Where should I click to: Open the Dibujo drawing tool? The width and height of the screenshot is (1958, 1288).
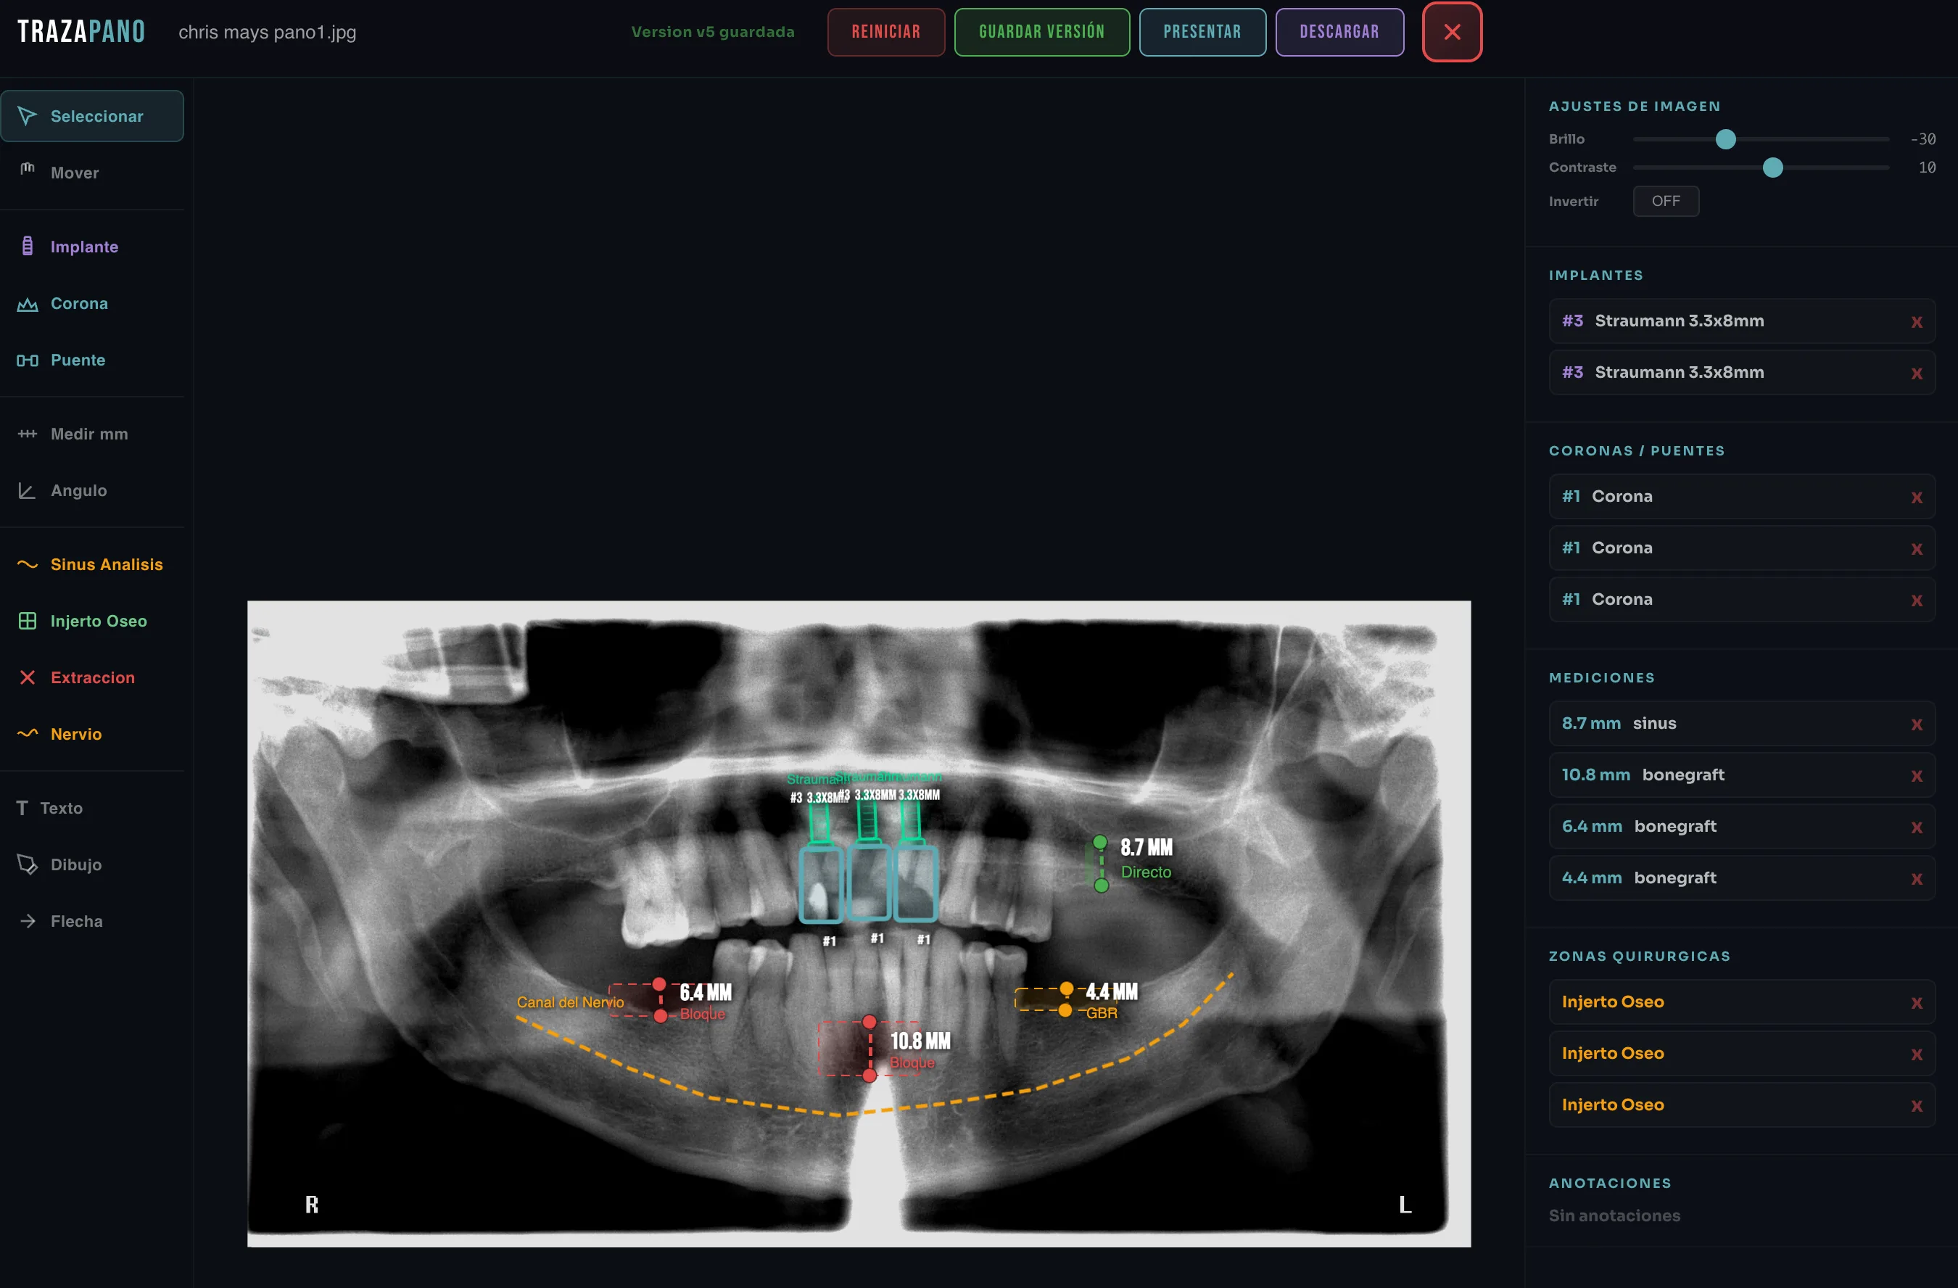tap(75, 864)
